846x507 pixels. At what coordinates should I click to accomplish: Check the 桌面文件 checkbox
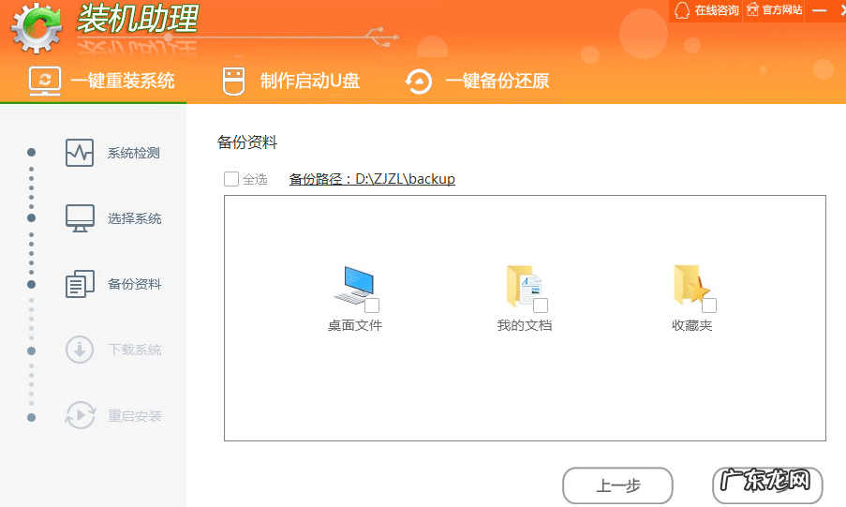pyautogui.click(x=372, y=306)
